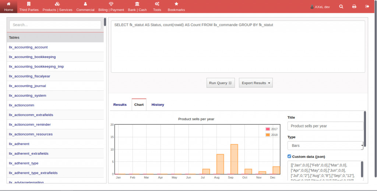Click the magnifier search icon in header
Image resolution: width=377 pixels, height=191 pixels.
click(341, 7)
